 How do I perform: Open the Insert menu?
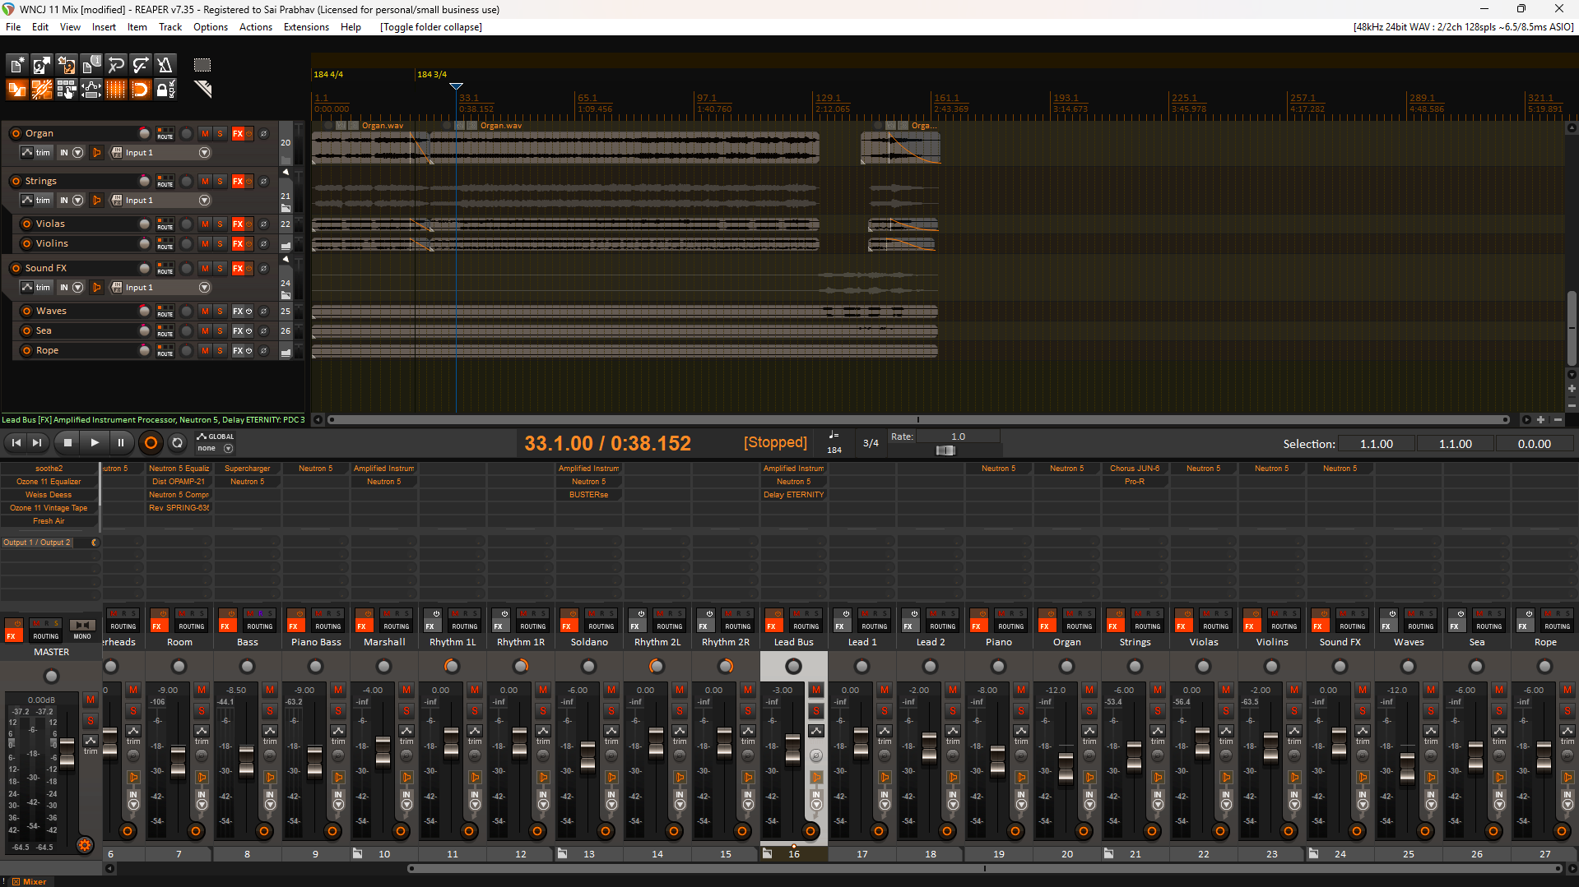click(104, 27)
